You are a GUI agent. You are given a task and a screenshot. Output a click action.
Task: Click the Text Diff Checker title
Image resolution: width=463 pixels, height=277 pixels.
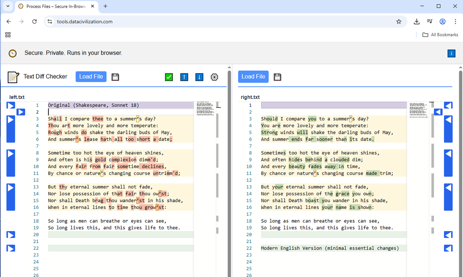click(x=45, y=77)
